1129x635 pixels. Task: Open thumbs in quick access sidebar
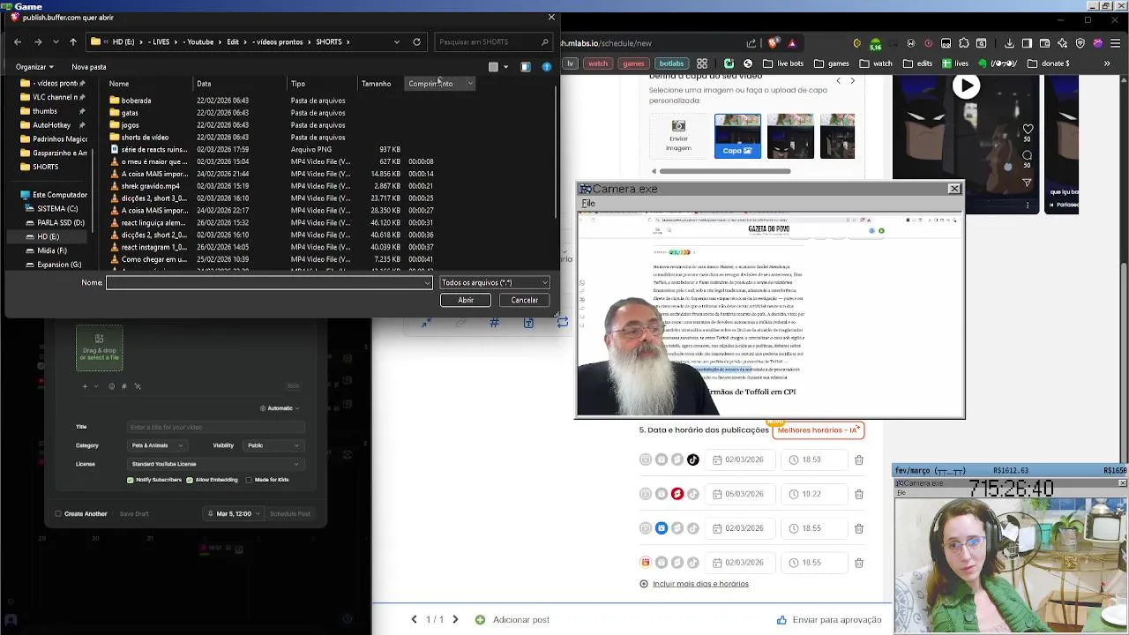pos(44,111)
